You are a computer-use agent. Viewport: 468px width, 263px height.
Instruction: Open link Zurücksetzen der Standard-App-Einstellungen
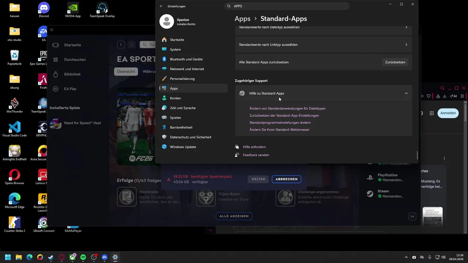tap(284, 115)
